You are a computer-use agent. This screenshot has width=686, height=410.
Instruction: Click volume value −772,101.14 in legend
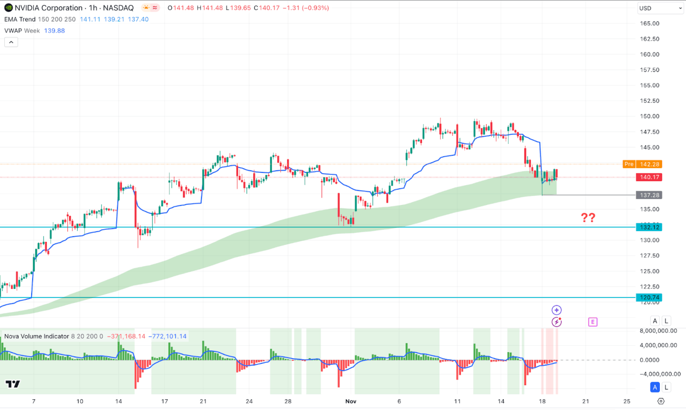point(167,336)
